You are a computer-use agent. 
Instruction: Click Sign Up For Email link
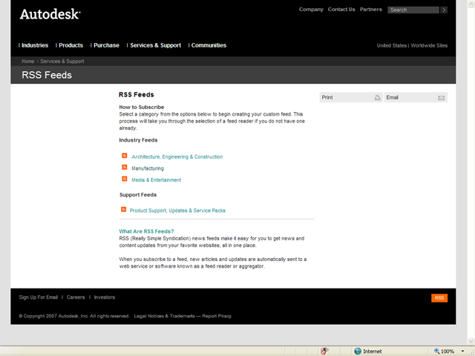(x=38, y=297)
